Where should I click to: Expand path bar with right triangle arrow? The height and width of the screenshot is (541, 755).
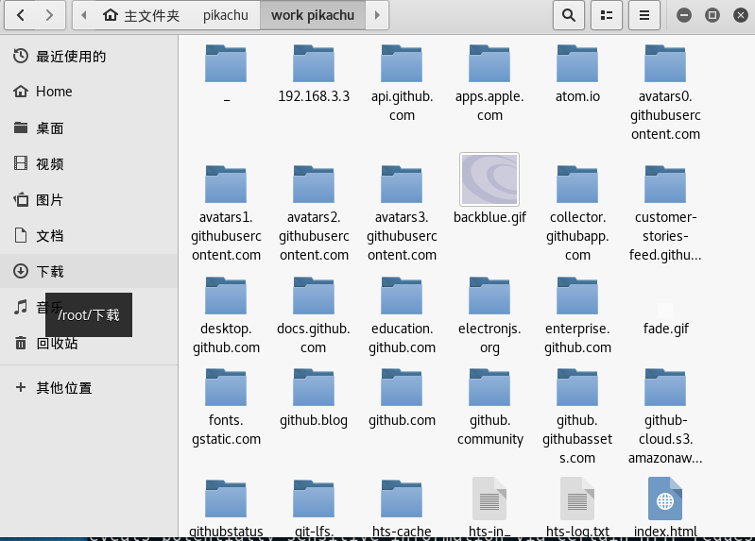[377, 15]
